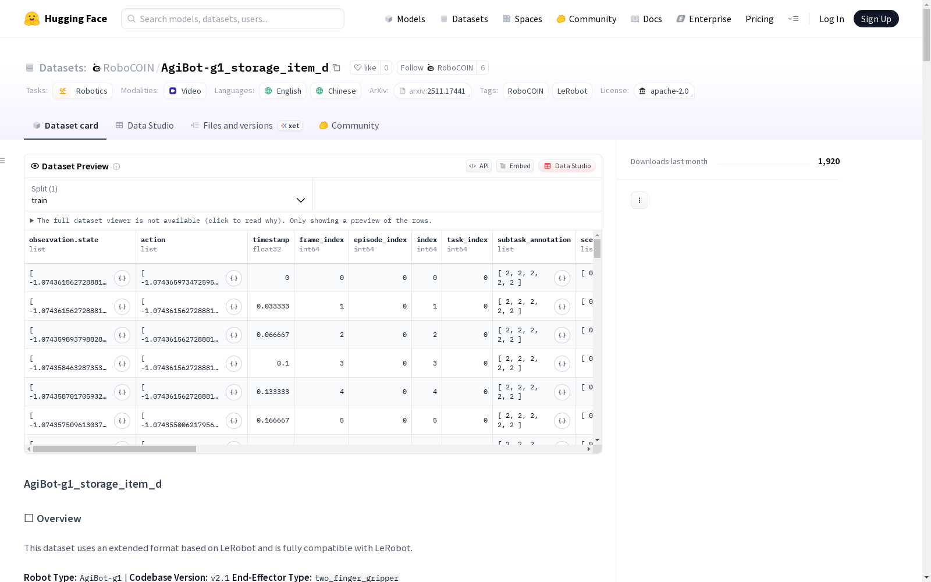Open the more navigation options menu icon

[793, 19]
